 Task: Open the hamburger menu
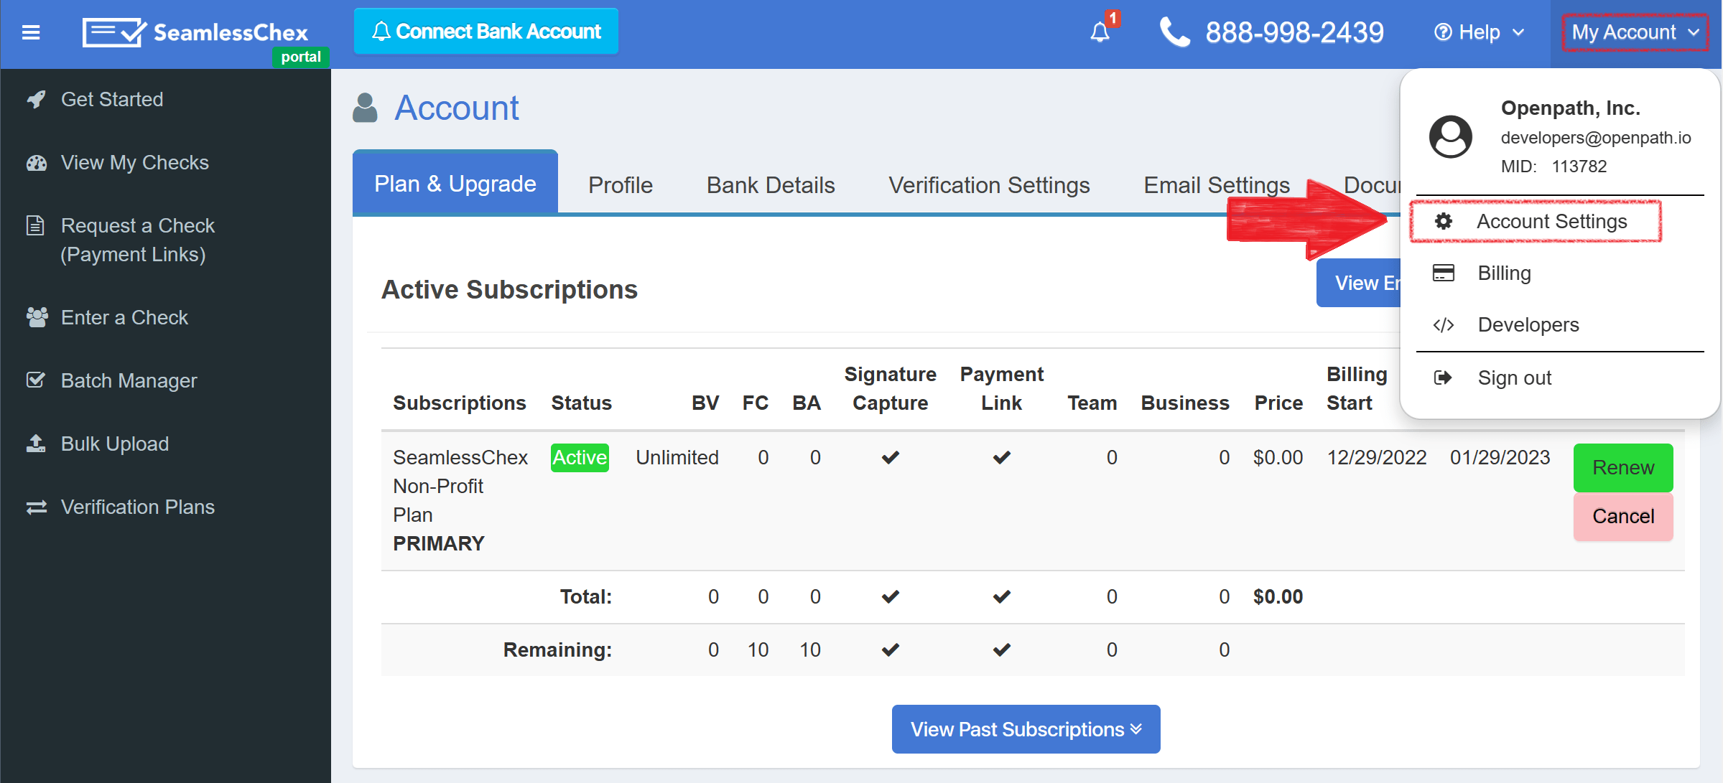[30, 32]
